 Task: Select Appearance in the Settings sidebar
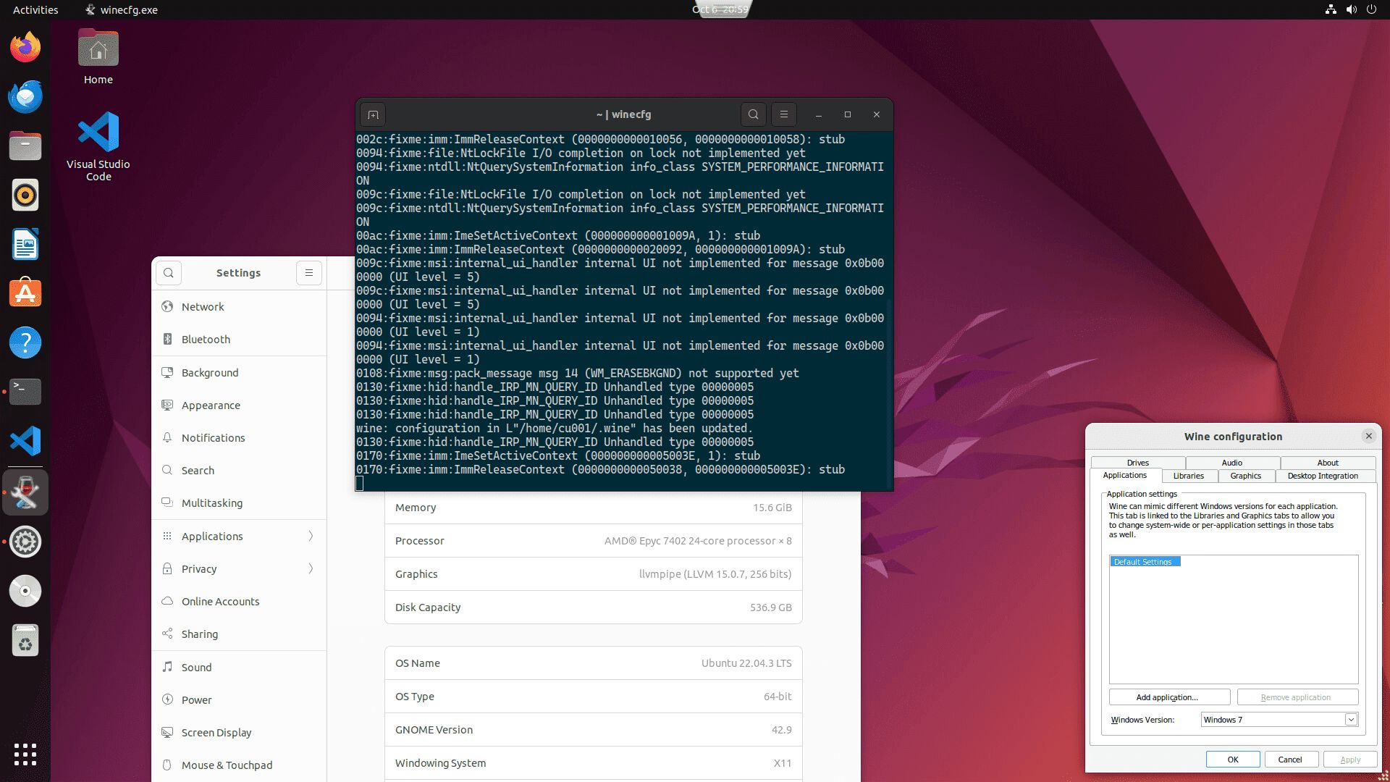[239, 405]
